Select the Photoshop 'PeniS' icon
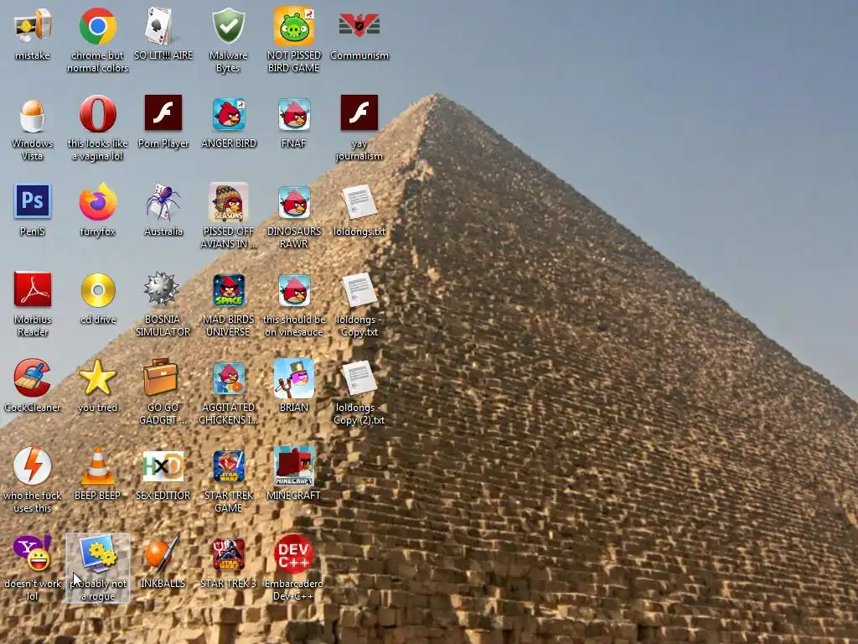This screenshot has height=644, width=858. coord(33,201)
